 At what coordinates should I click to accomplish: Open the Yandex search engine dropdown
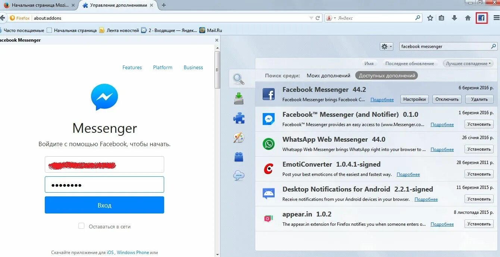tap(331, 18)
